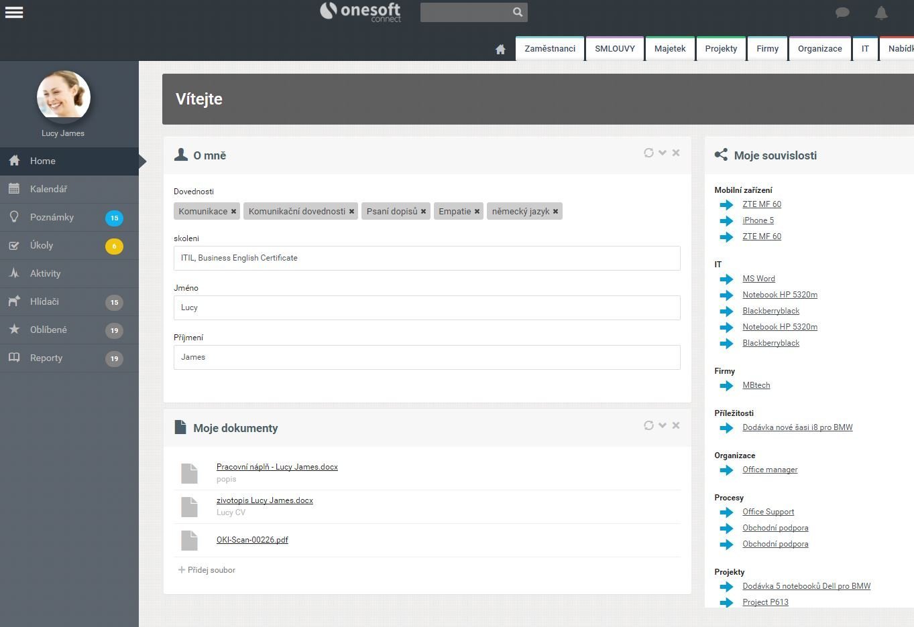Open the zivotopis Lucy James.docx link
This screenshot has width=914, height=627.
[265, 500]
